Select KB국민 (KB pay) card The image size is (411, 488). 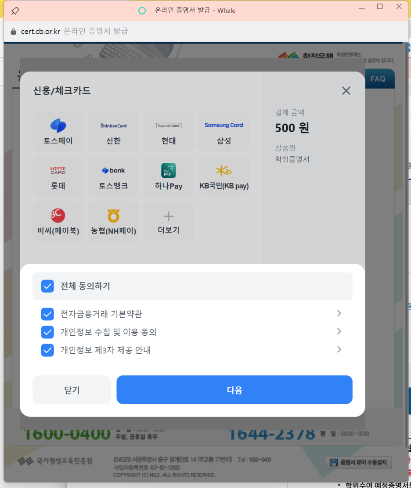(x=224, y=176)
